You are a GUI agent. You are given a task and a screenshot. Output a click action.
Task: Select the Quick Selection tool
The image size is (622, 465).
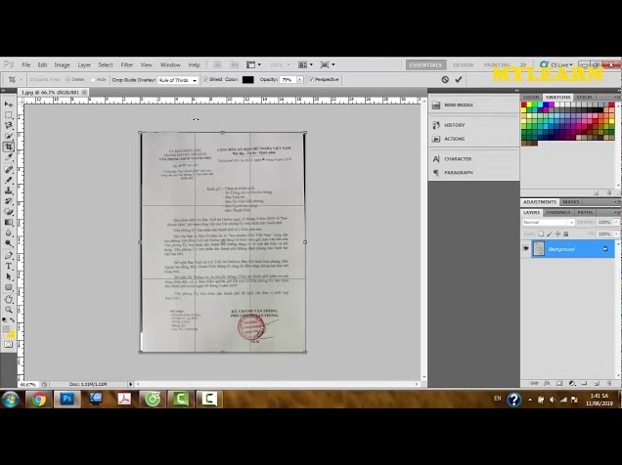(x=9, y=136)
